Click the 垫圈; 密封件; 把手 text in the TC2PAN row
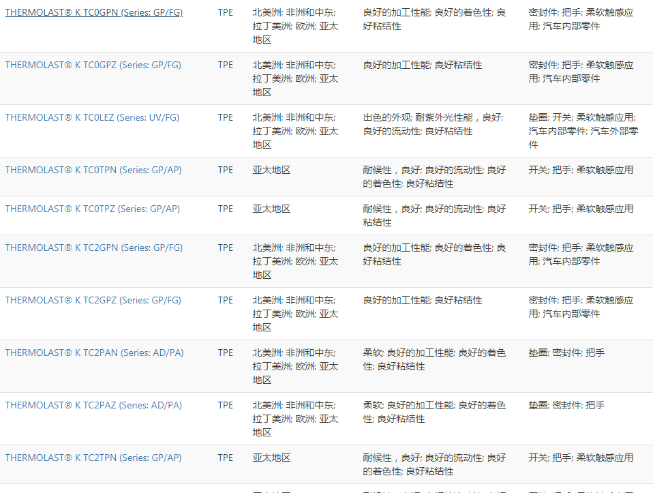This screenshot has width=653, height=493. click(x=566, y=353)
